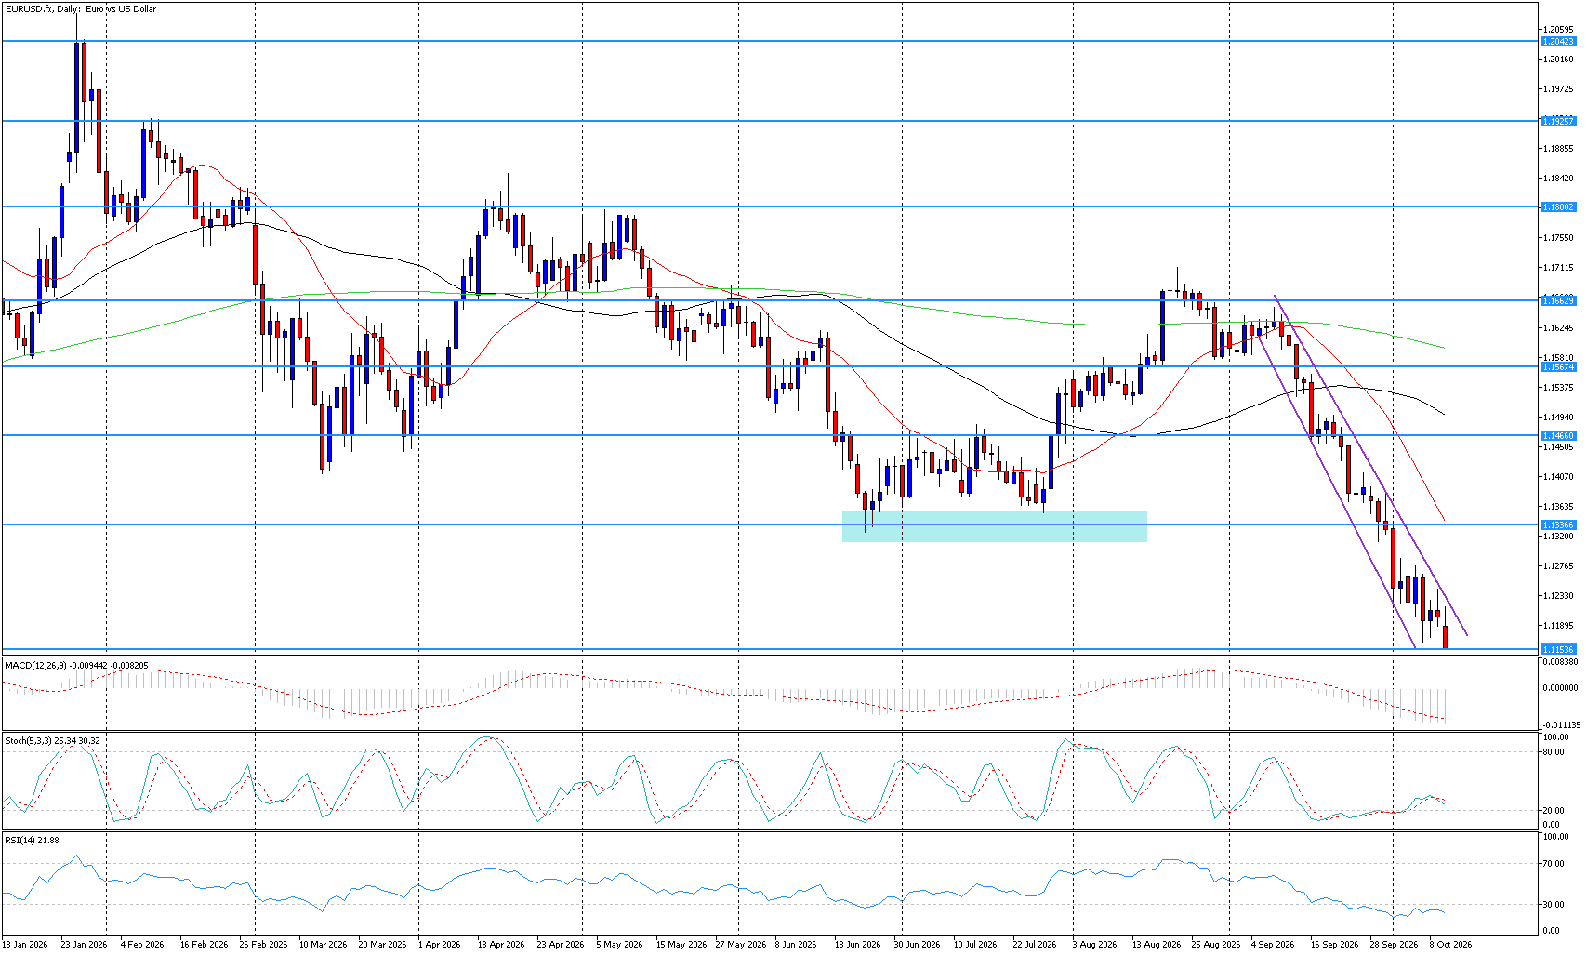Click the 8 Oct 2026 date label
Screen dimensions: 1587x955
[1450, 945]
